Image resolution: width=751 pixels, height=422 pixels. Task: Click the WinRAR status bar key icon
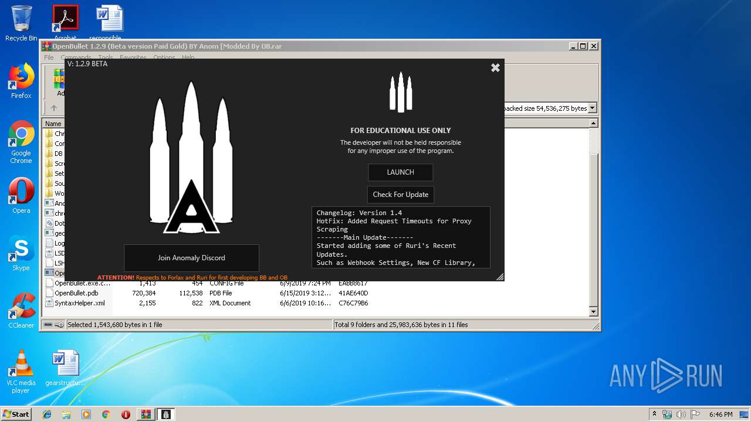click(59, 325)
